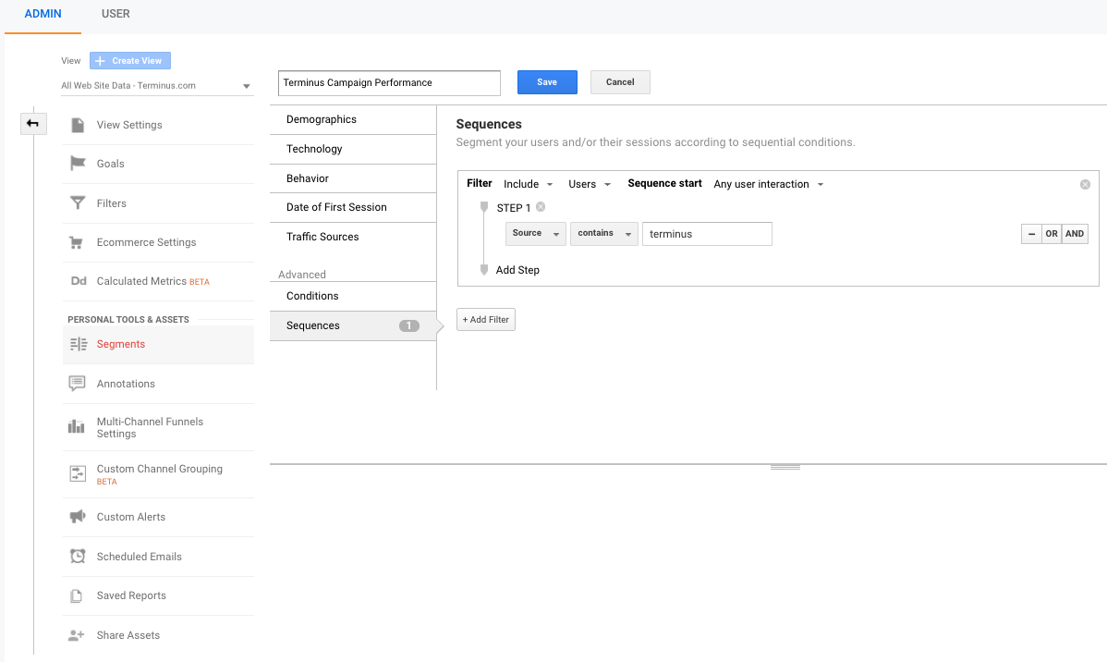Open the Saved Reports link
The width and height of the screenshot is (1107, 662).
coord(131,595)
